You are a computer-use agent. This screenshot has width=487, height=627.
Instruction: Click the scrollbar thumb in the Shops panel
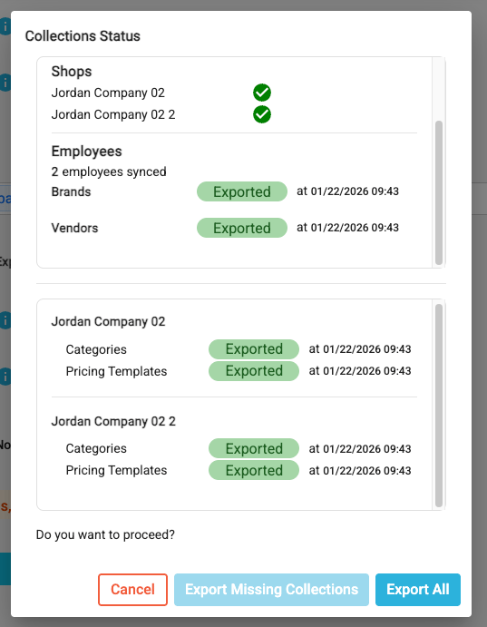tap(439, 192)
